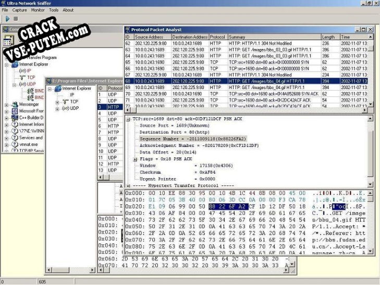Expand UDP node in E:\Program Files window
The width and height of the screenshot is (380, 285).
coord(57,109)
